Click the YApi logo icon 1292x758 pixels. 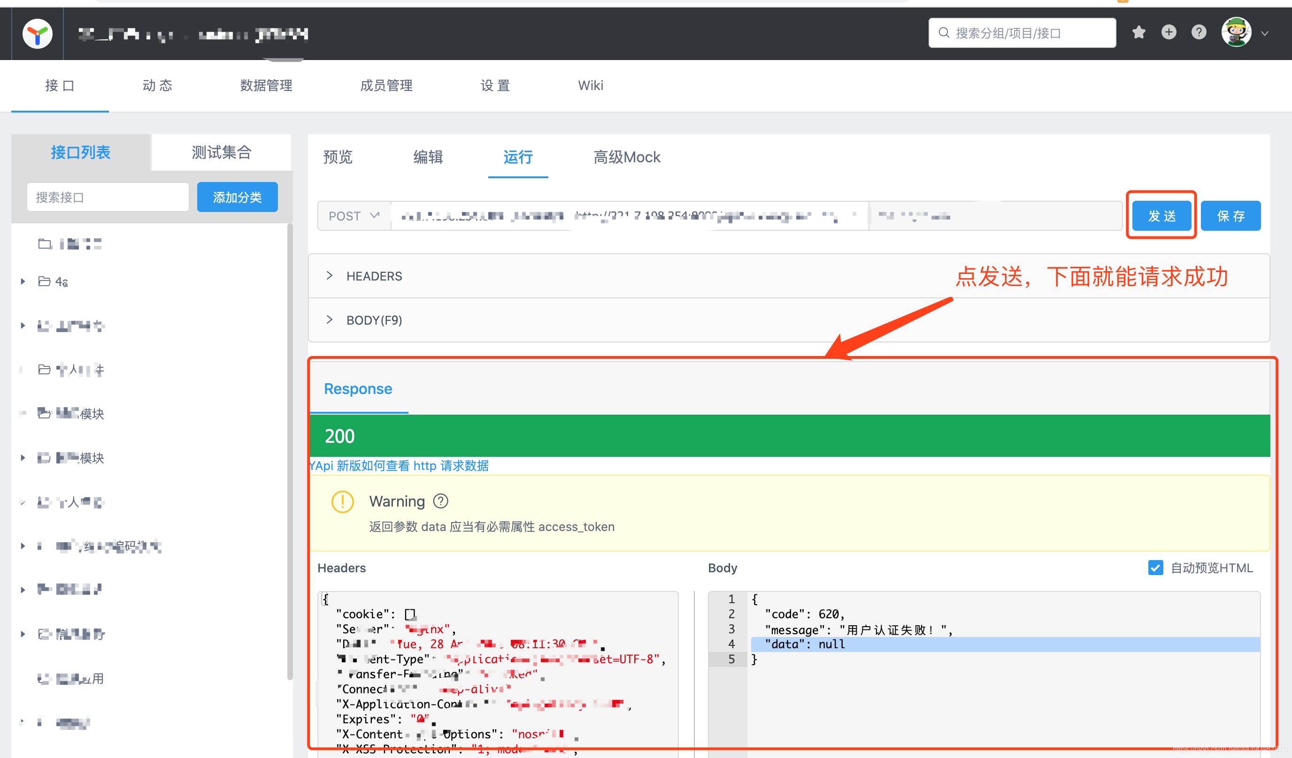pos(38,34)
